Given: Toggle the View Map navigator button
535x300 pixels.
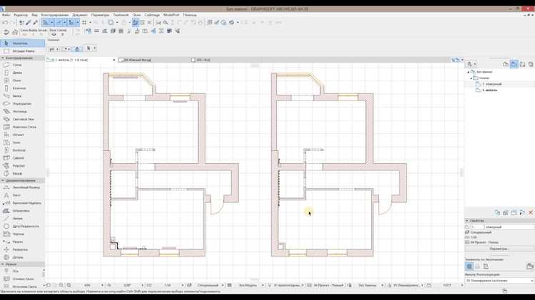Looking at the screenshot, I should coord(514,64).
